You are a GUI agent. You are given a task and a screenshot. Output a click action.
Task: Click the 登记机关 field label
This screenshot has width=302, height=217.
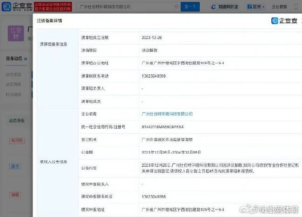coord(89,139)
